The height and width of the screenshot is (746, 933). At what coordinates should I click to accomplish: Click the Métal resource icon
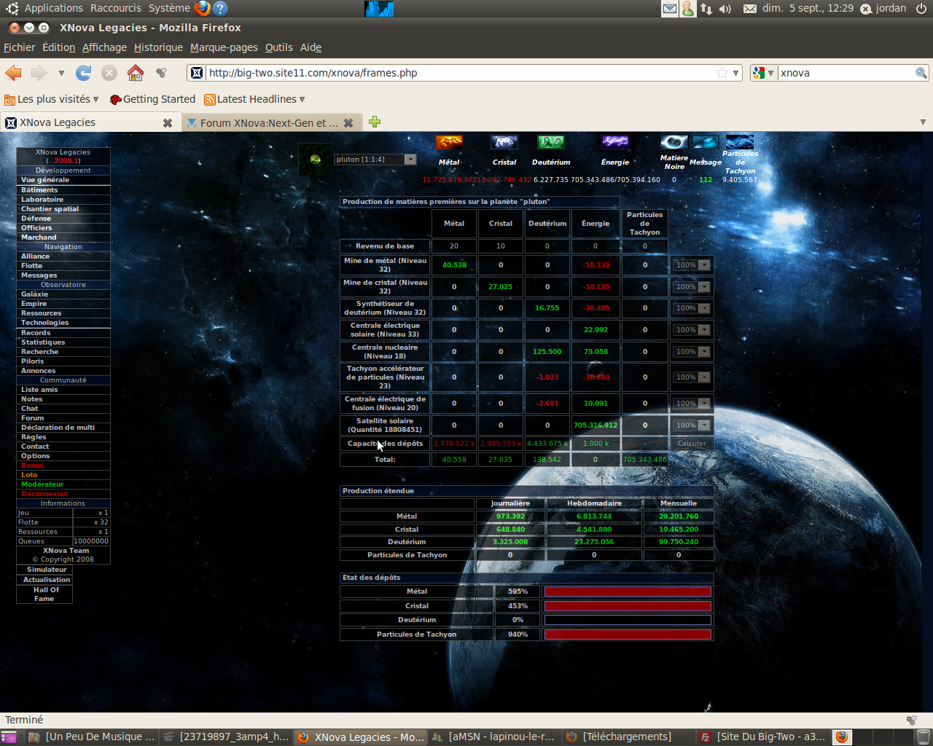[x=449, y=142]
